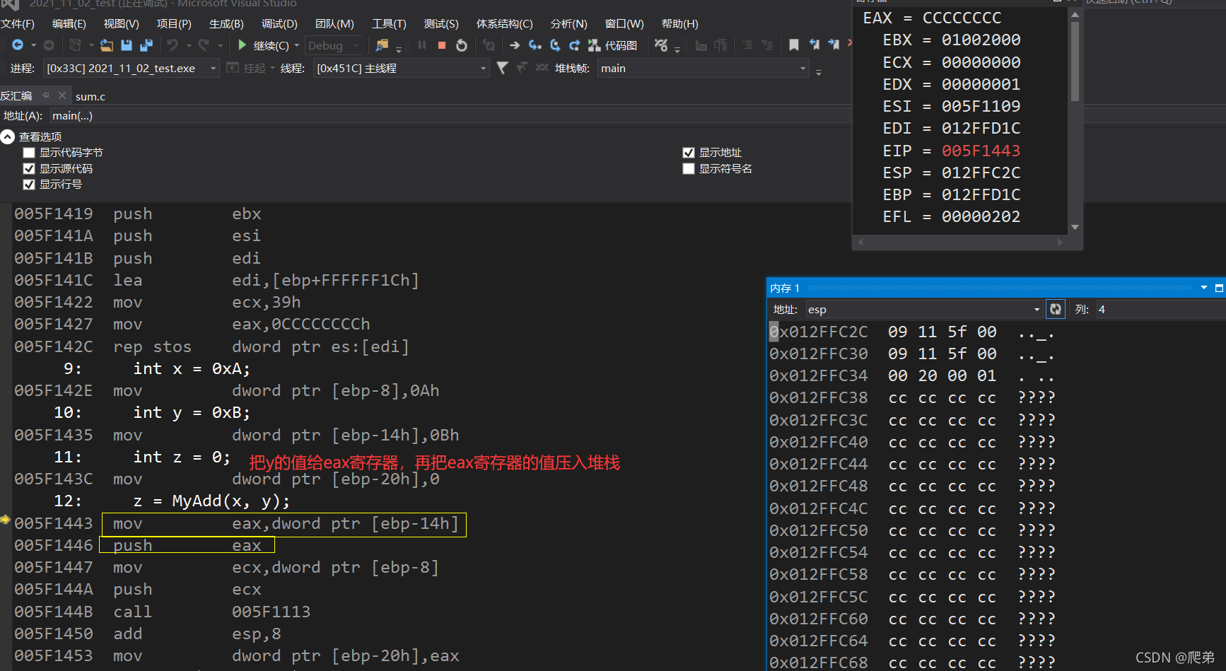Toggle the 显示代码字节 checkbox
The height and width of the screenshot is (671, 1226).
(x=29, y=153)
